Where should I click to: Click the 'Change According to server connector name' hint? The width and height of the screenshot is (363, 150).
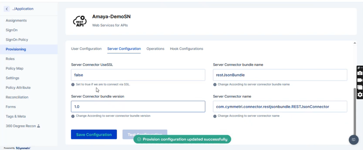pyautogui.click(x=249, y=116)
